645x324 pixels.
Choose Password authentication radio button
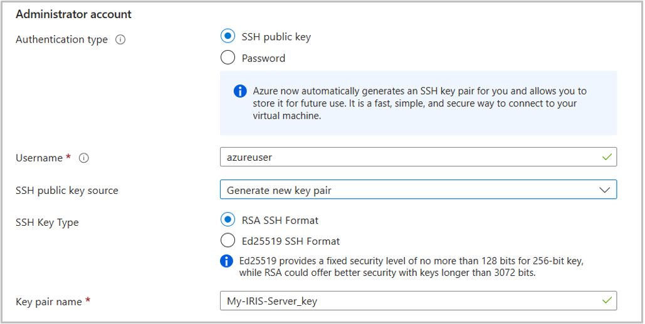point(228,58)
